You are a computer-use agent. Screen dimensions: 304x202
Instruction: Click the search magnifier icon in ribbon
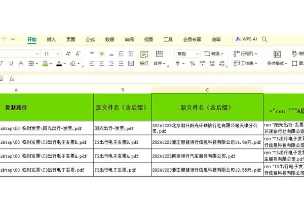point(264,39)
